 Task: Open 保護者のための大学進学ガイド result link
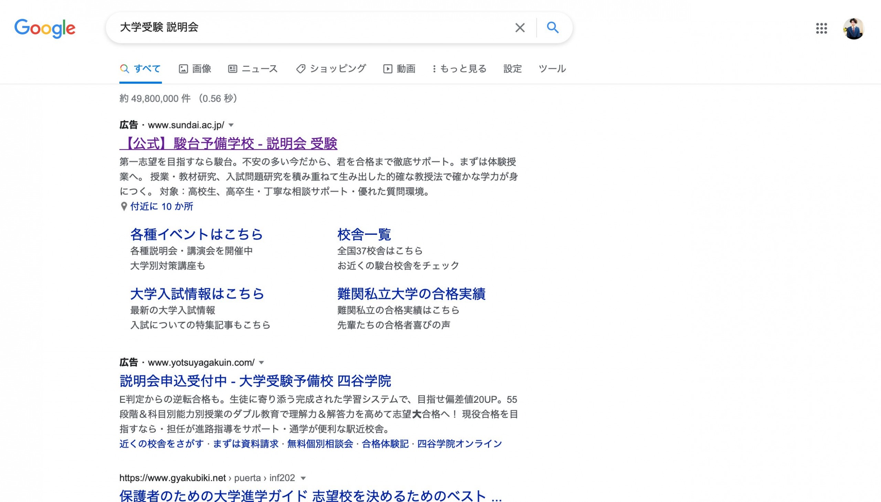coord(310,496)
